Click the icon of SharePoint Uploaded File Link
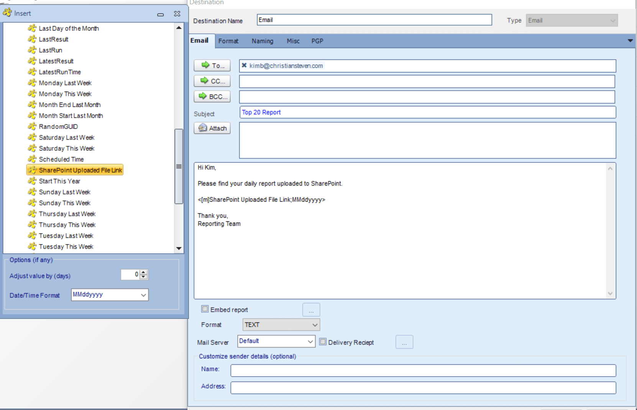 [32, 170]
